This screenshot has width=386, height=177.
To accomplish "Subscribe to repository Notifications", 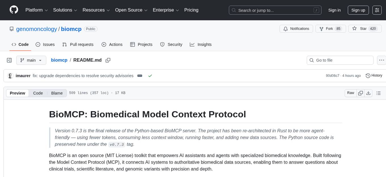I will click(296, 29).
